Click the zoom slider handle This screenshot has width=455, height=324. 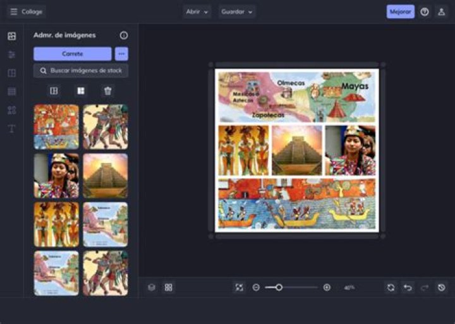click(x=279, y=287)
